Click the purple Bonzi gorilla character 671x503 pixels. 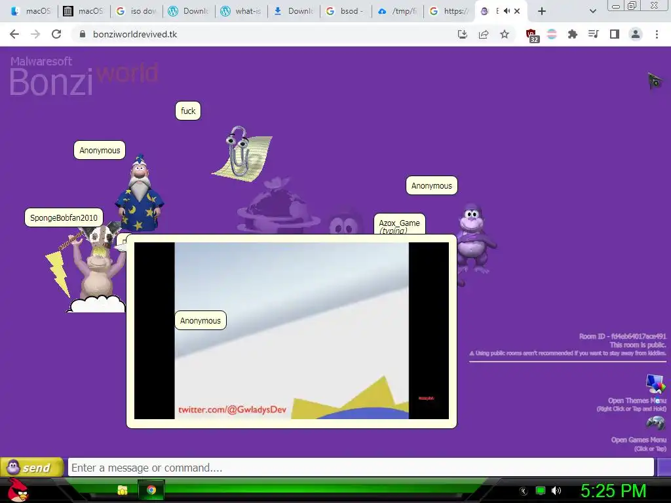(x=474, y=240)
